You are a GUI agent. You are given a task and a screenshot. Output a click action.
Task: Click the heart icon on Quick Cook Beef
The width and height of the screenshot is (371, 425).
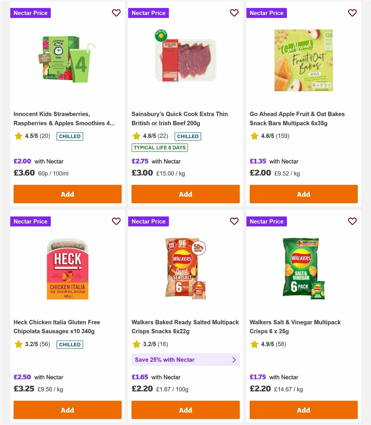(x=234, y=13)
